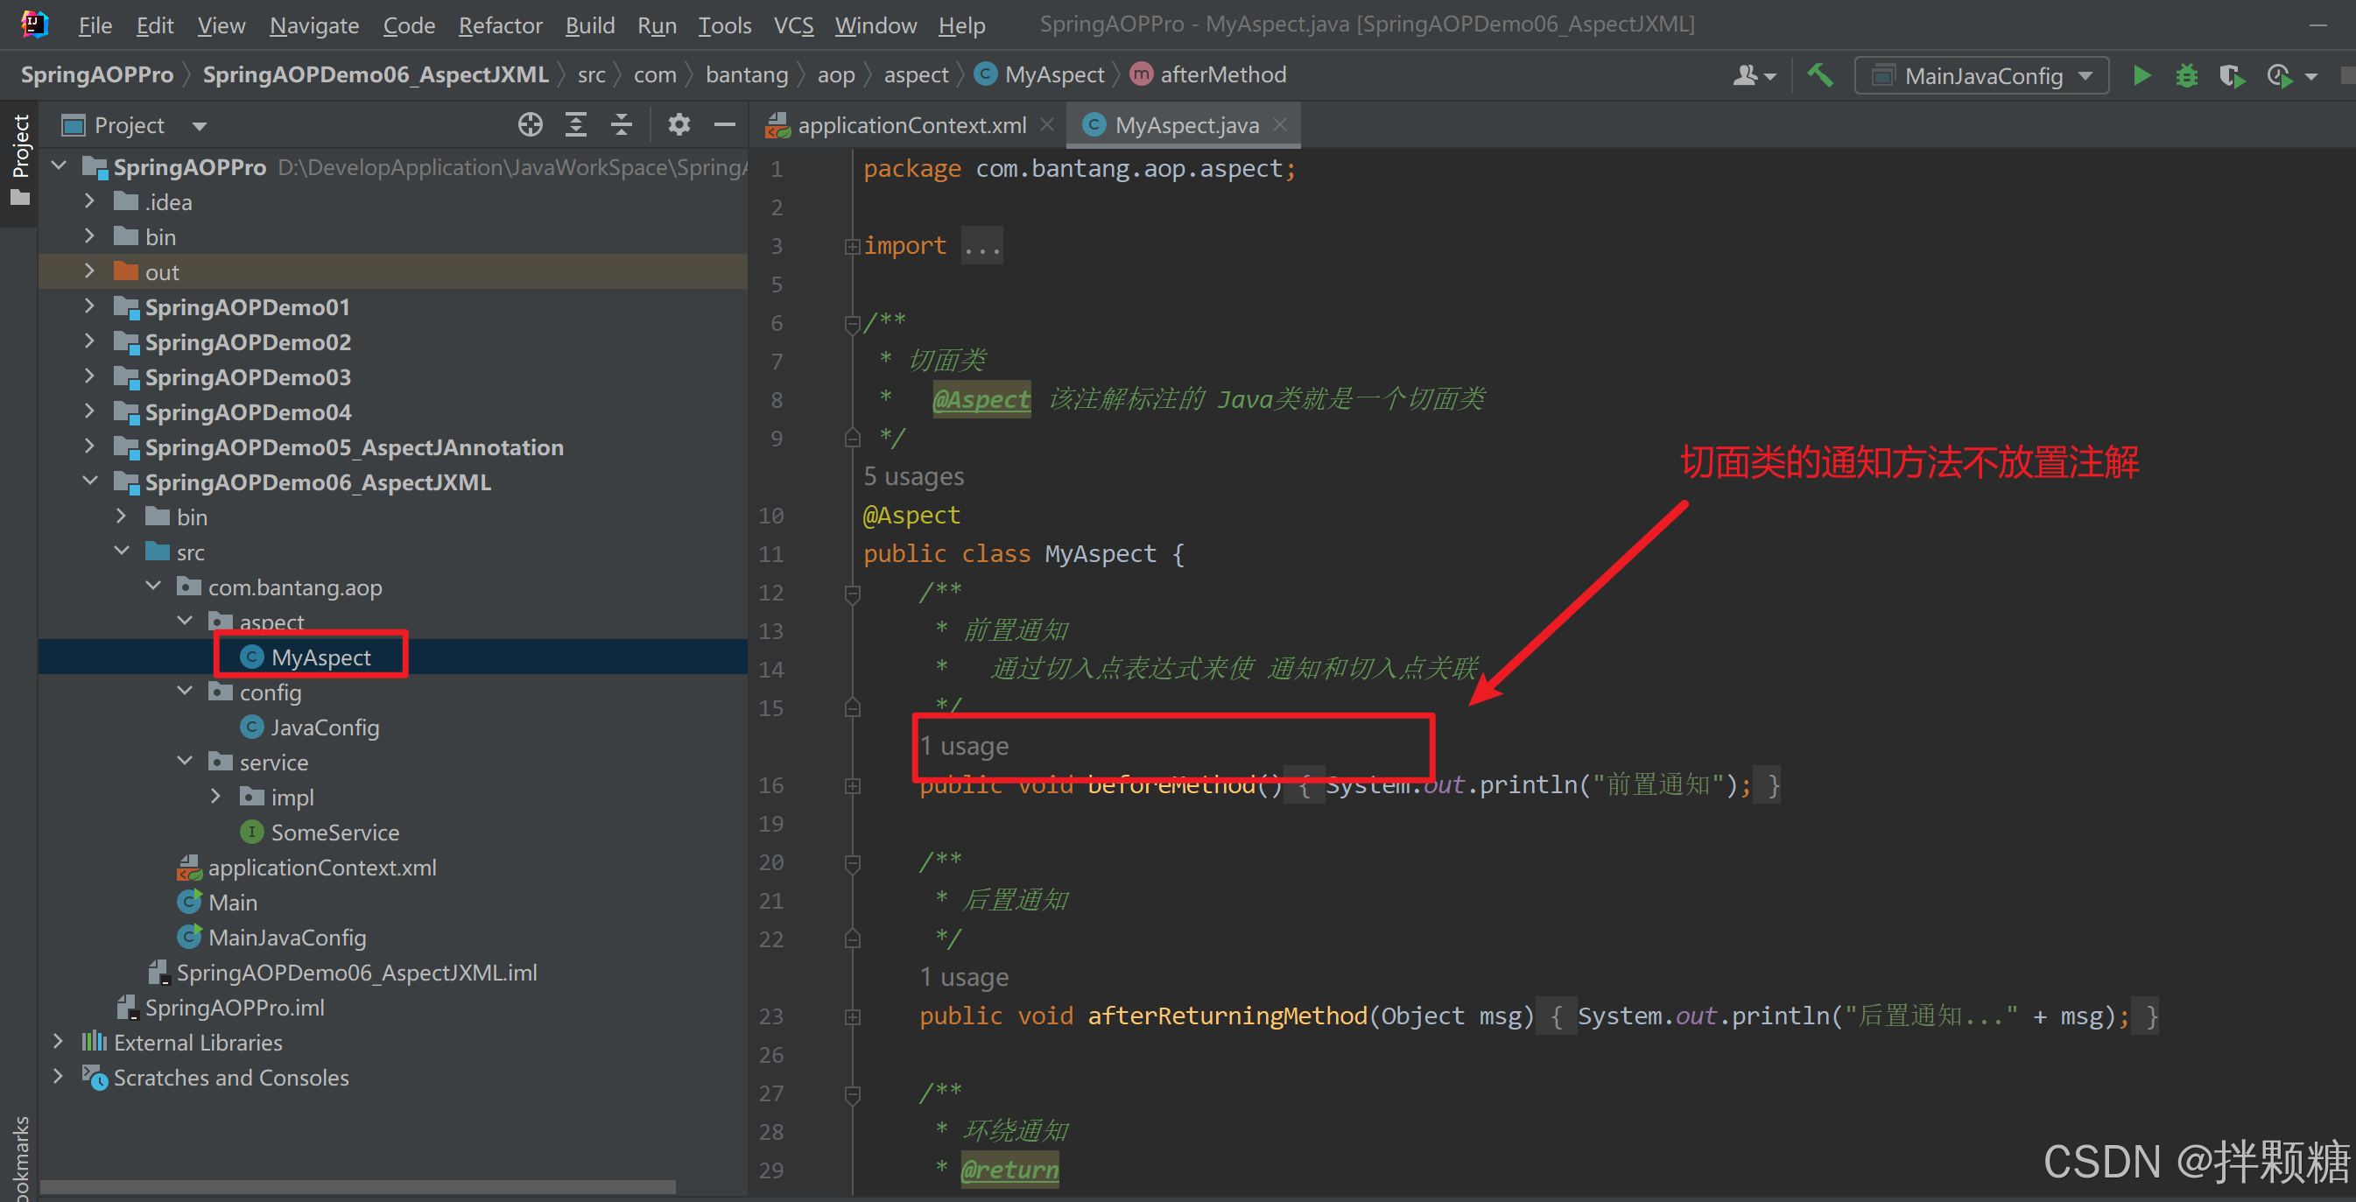2356x1202 pixels.
Task: Click the Project panel horizontal scrollbar
Action: (x=356, y=1186)
